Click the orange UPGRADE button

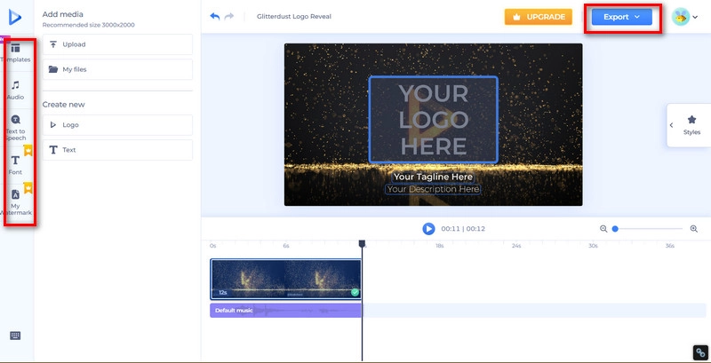(539, 17)
